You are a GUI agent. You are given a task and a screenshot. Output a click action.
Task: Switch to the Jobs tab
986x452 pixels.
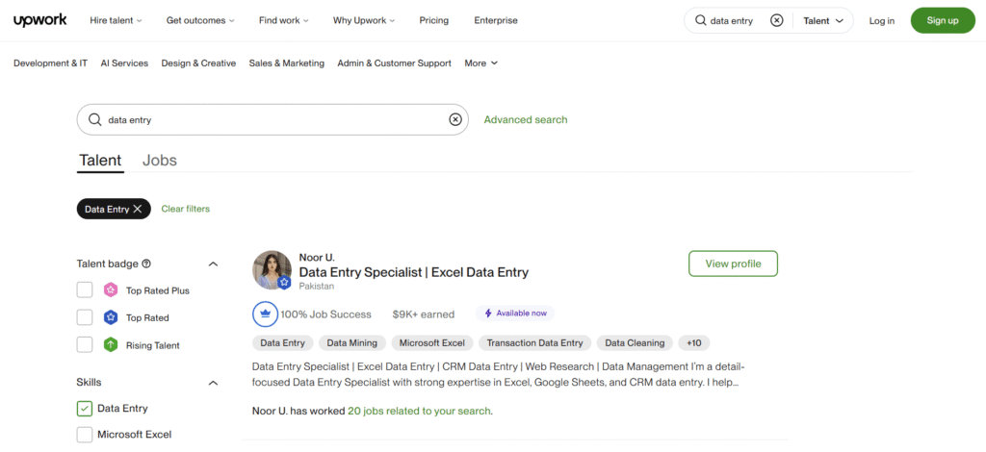click(x=160, y=160)
